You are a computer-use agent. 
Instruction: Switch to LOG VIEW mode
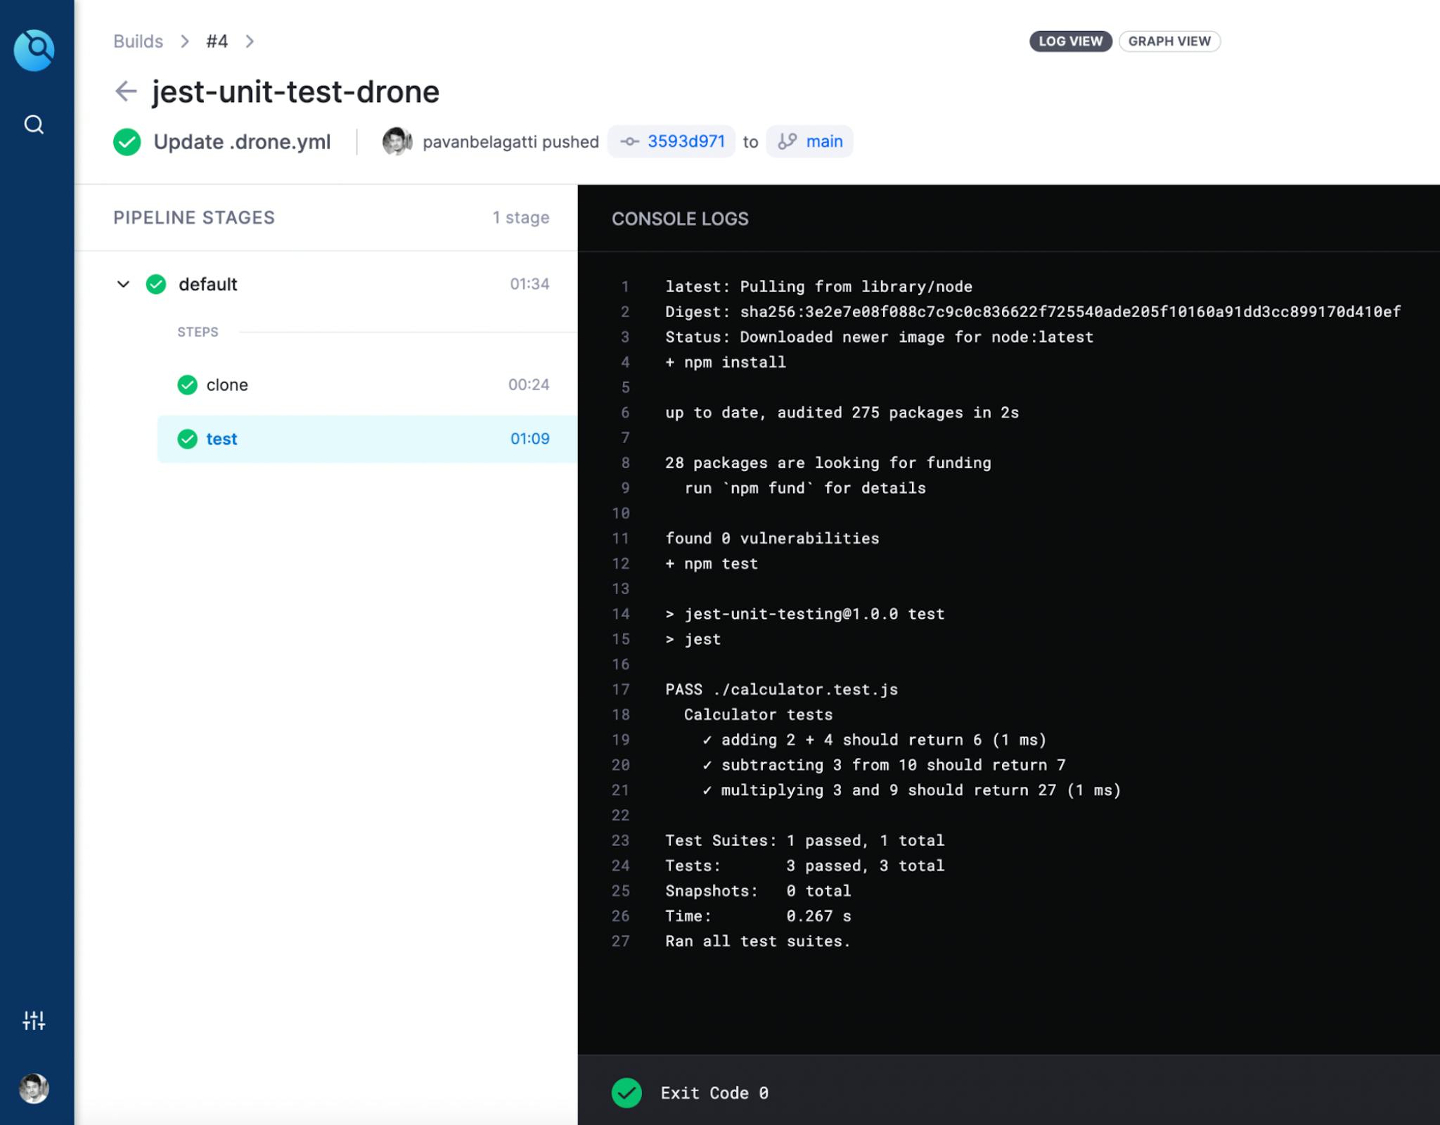point(1070,41)
